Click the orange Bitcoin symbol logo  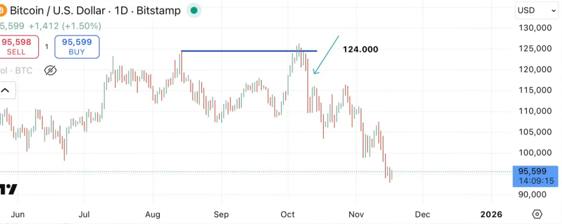[x=2, y=10]
